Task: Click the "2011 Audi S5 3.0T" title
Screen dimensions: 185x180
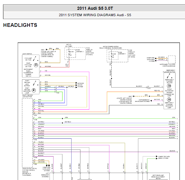Action: [95, 8]
